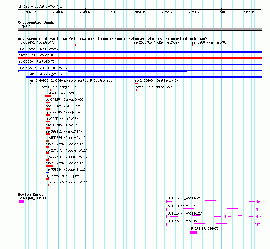
Task: Select TBC1D15|NM_022771 transcript label
Action: click(181, 206)
